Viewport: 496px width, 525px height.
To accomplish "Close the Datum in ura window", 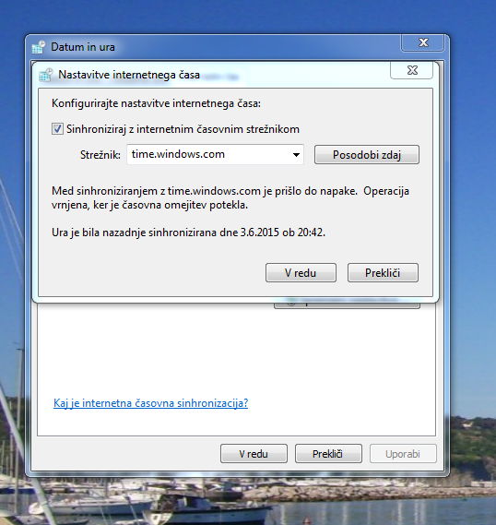I will [423, 42].
